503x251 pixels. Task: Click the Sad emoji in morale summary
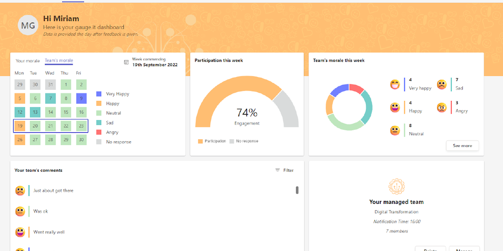tap(442, 84)
